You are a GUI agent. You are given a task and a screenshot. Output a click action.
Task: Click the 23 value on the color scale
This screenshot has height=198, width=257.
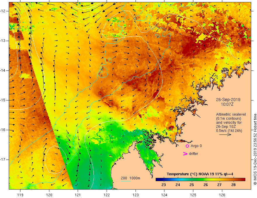click(x=164, y=185)
